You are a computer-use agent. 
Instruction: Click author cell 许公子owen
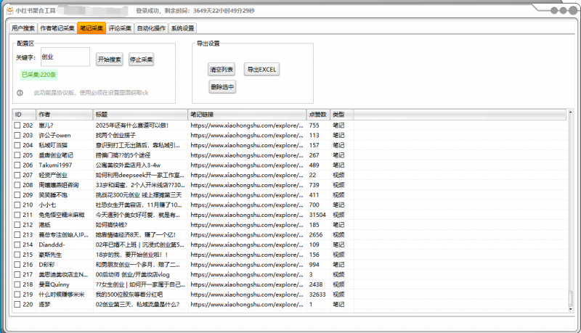pos(54,136)
